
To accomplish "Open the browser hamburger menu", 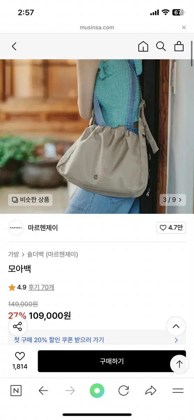I will 178,391.
